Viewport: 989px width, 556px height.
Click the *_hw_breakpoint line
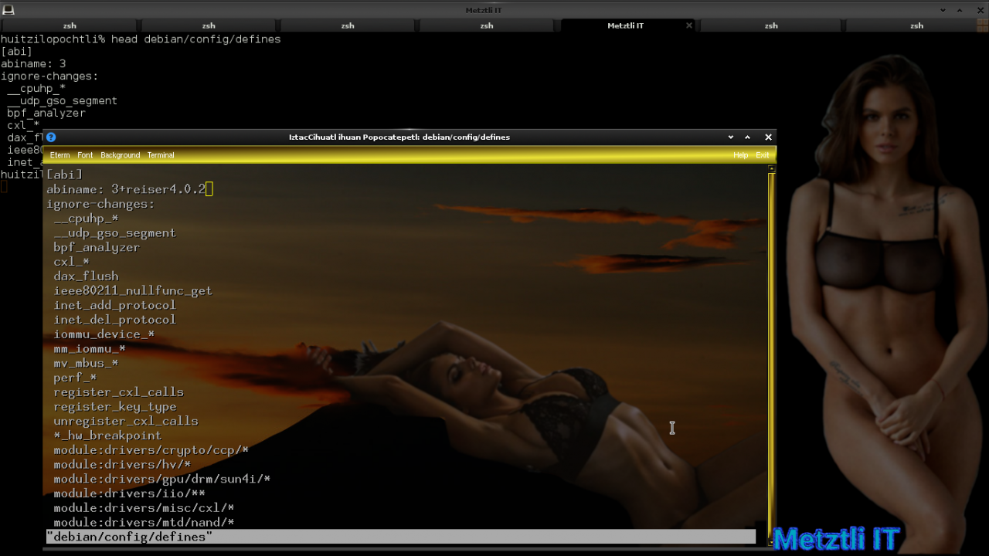pos(107,436)
